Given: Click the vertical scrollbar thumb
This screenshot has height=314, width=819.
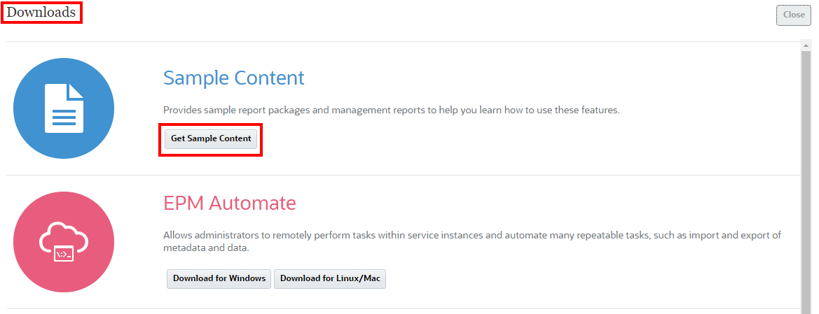Looking at the screenshot, I should (x=806, y=183).
